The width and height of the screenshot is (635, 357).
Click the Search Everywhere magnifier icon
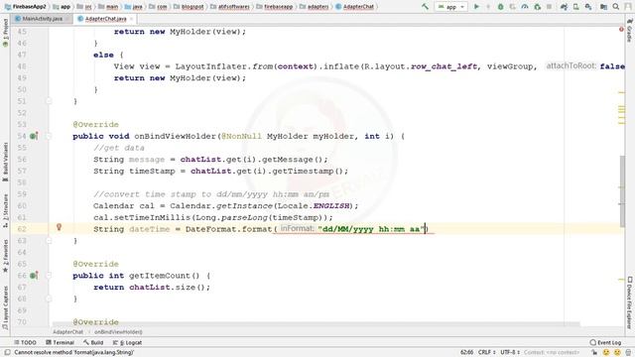pyautogui.click(x=616, y=7)
